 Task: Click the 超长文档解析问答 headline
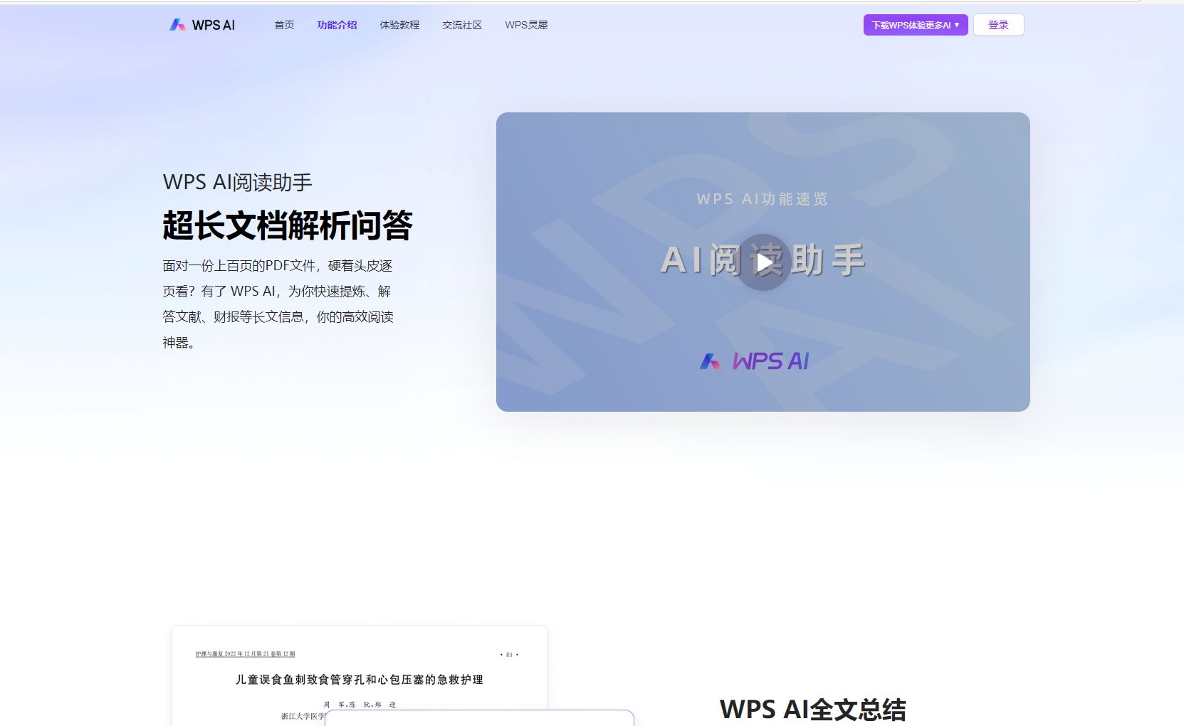pyautogui.click(x=288, y=226)
